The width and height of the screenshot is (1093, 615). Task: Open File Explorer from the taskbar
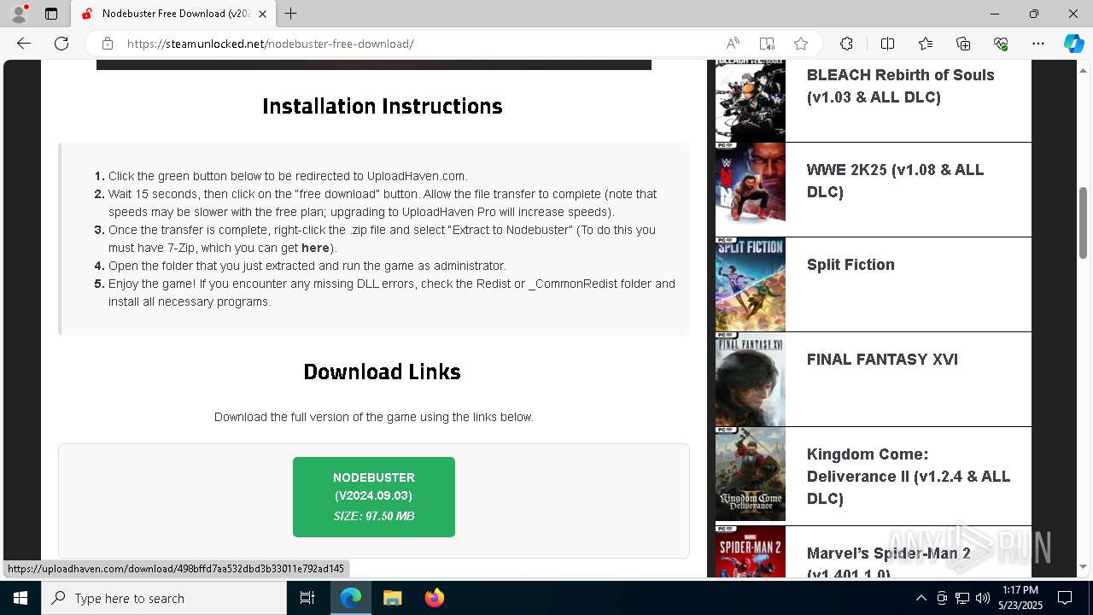tap(392, 598)
